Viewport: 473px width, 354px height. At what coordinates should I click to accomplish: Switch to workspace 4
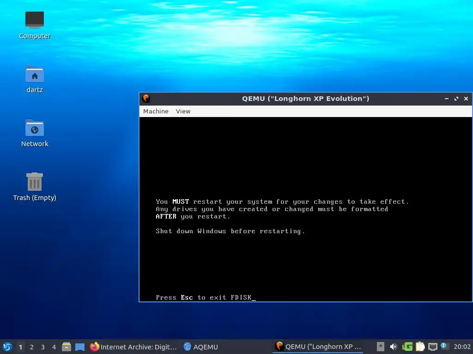[54, 347]
